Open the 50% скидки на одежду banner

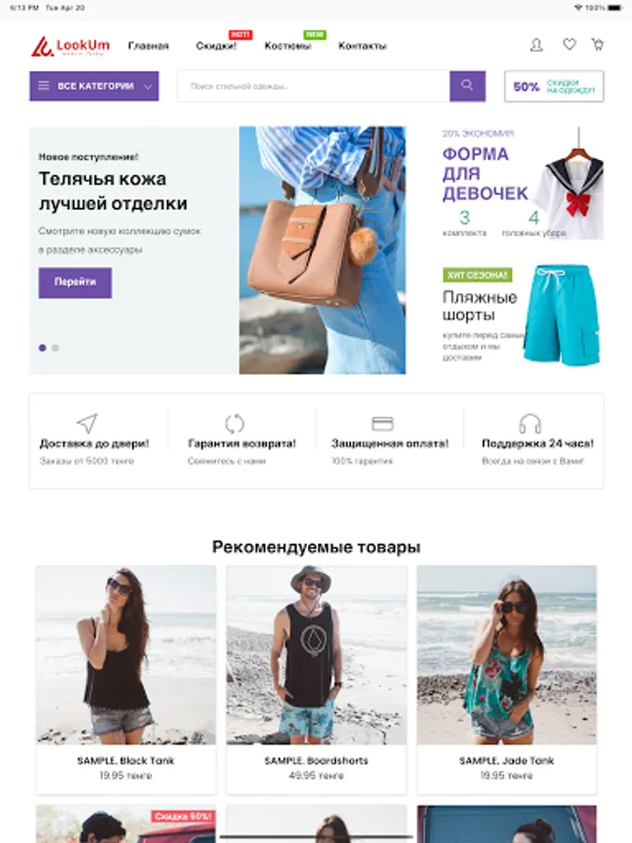click(554, 86)
